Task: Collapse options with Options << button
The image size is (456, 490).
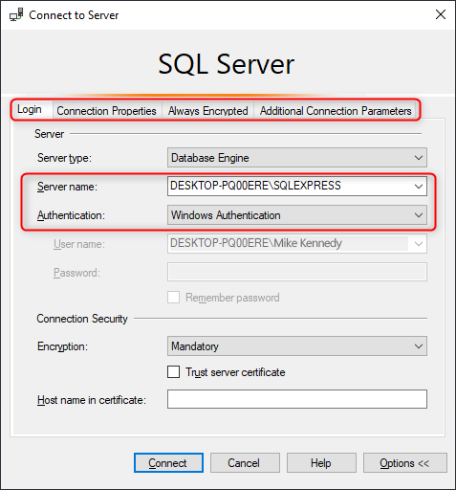Action: point(405,463)
